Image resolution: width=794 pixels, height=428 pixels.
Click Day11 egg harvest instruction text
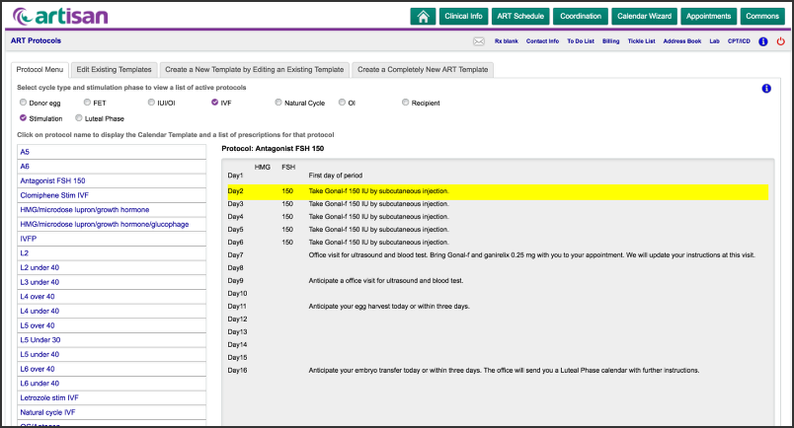point(389,307)
